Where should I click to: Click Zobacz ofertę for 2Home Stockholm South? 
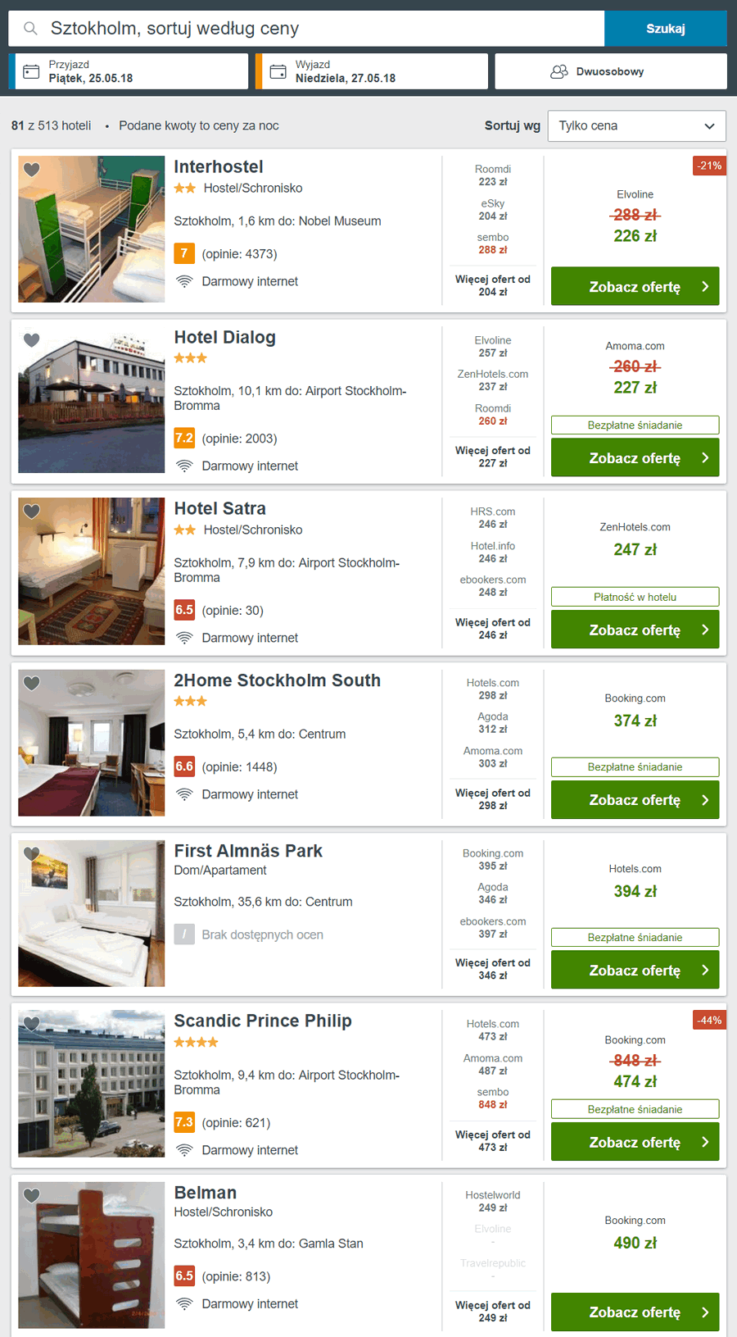pos(635,800)
